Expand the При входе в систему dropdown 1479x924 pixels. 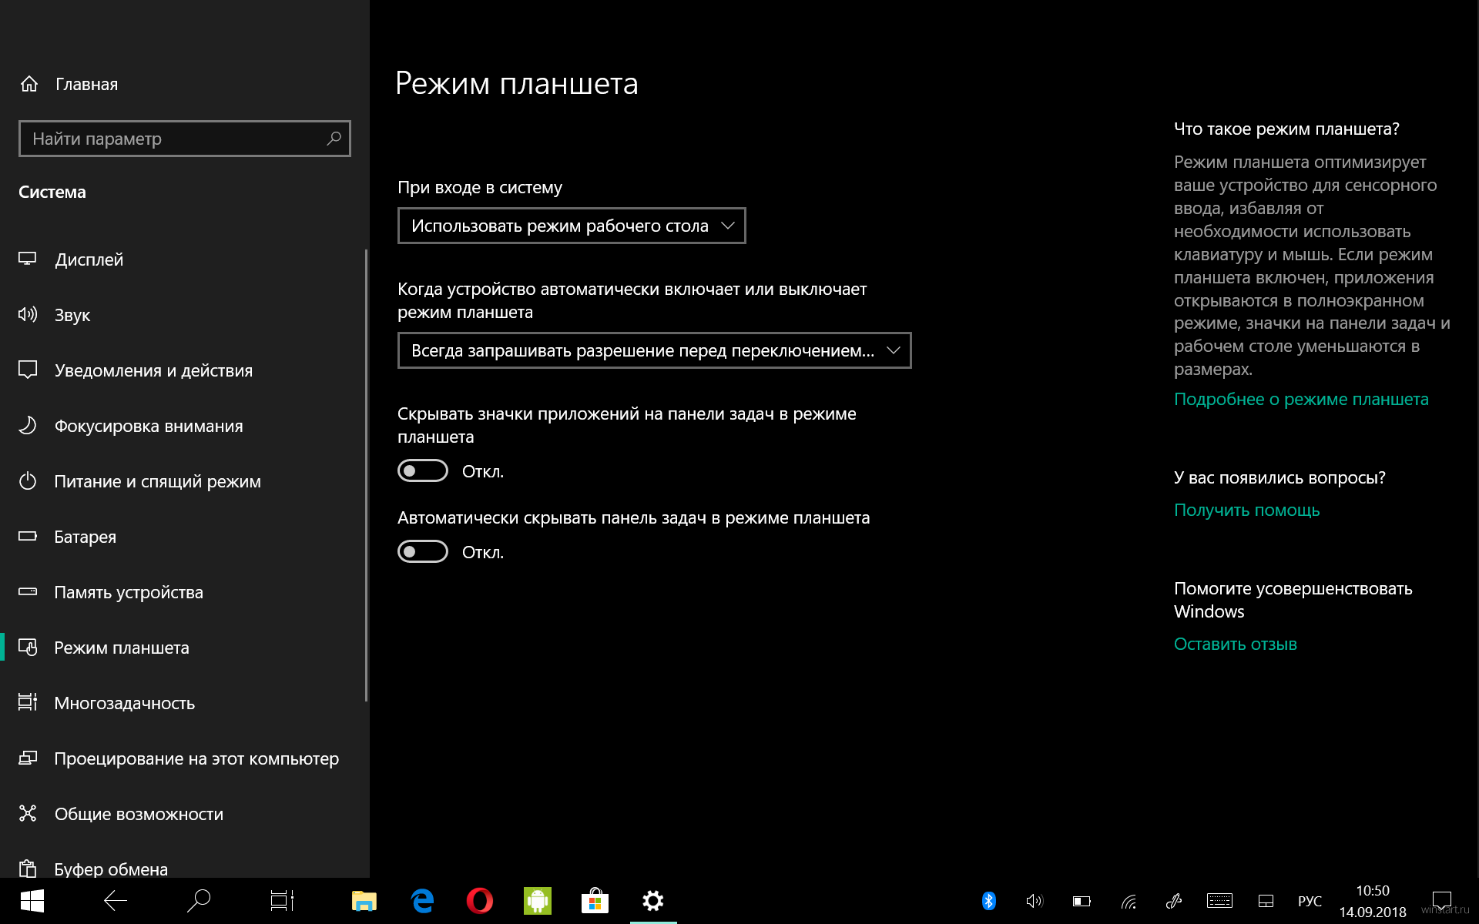(572, 226)
